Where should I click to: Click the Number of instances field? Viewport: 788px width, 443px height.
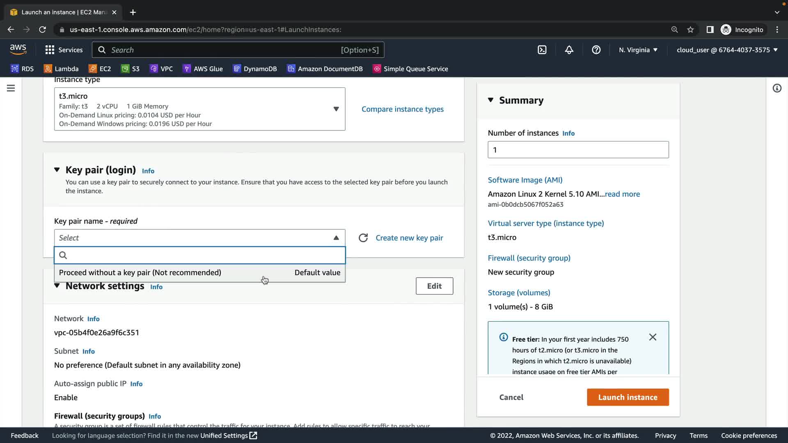click(x=578, y=150)
